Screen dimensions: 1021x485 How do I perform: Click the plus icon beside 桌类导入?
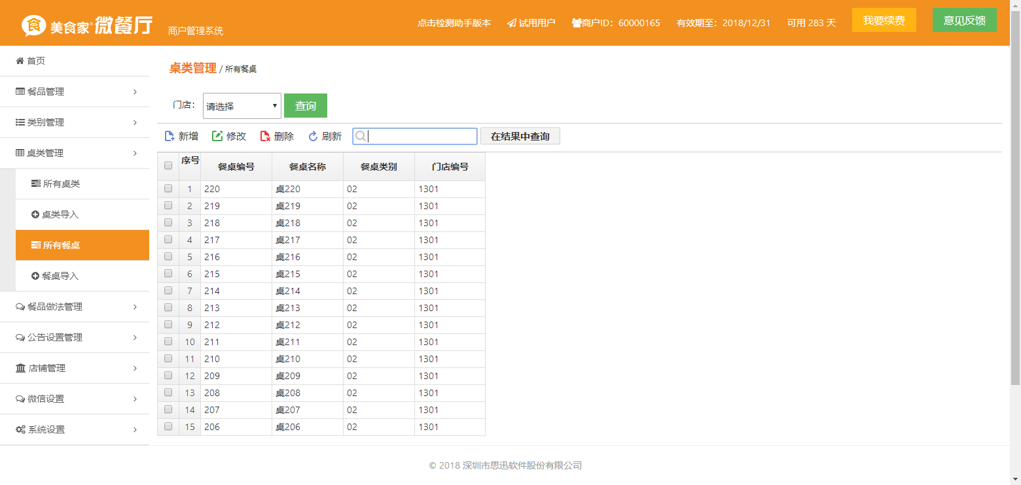coord(35,214)
